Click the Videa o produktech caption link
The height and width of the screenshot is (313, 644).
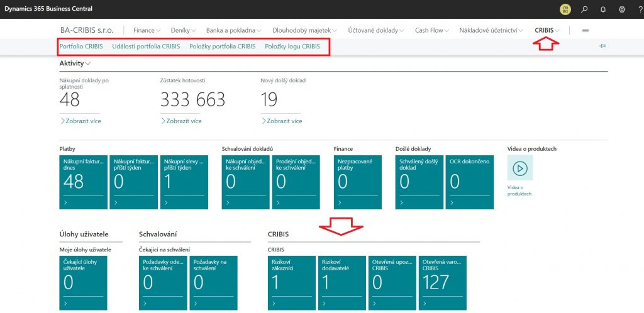pos(519,190)
